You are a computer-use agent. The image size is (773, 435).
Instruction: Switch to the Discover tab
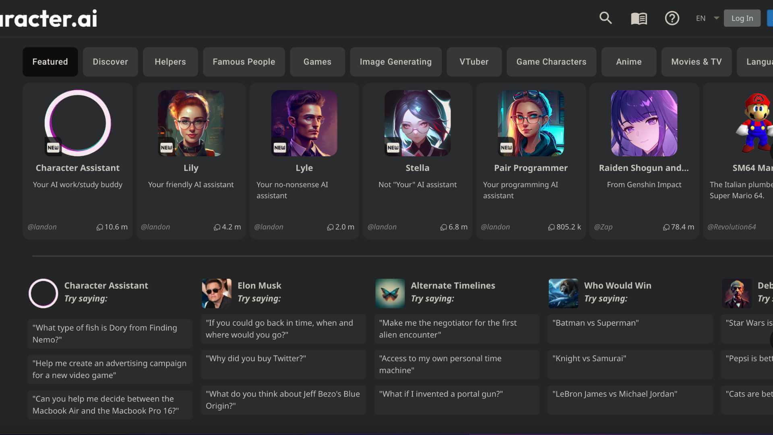click(110, 62)
